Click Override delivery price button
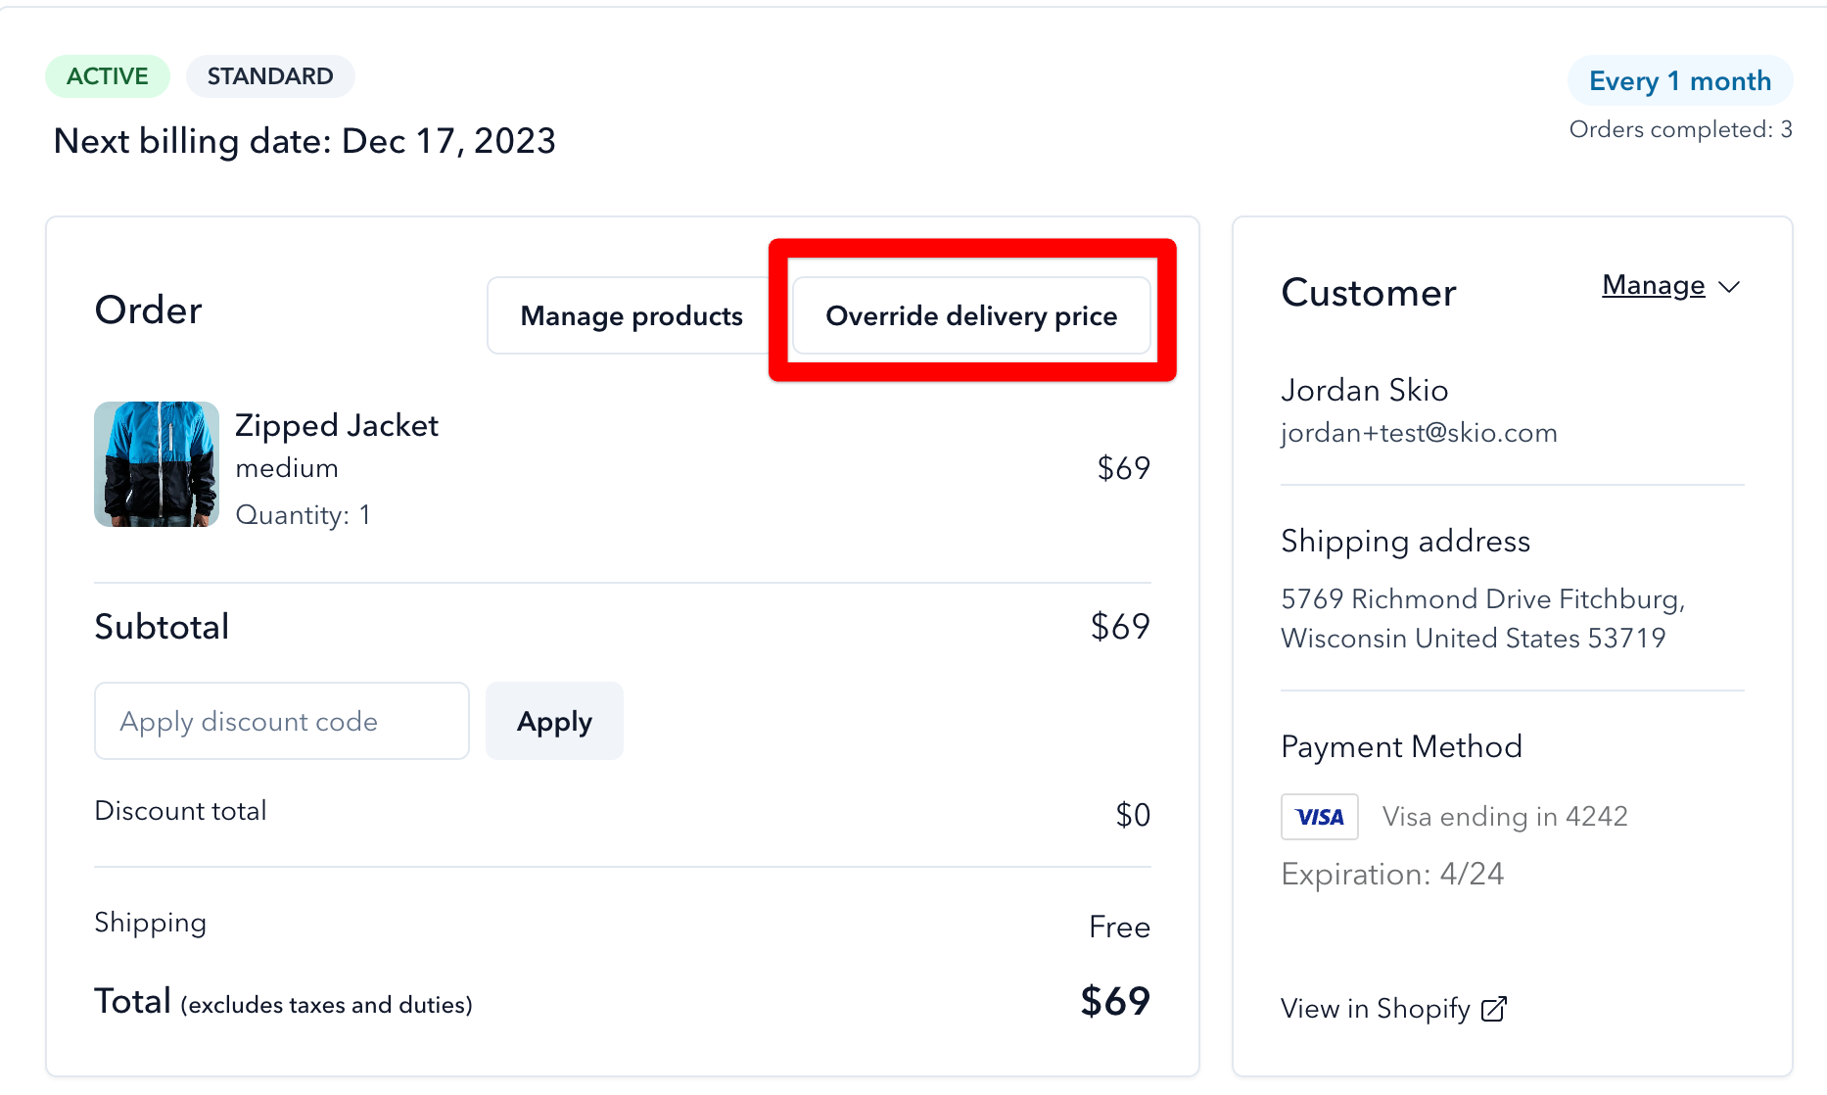Screen dimensions: 1827x1095 971,315
